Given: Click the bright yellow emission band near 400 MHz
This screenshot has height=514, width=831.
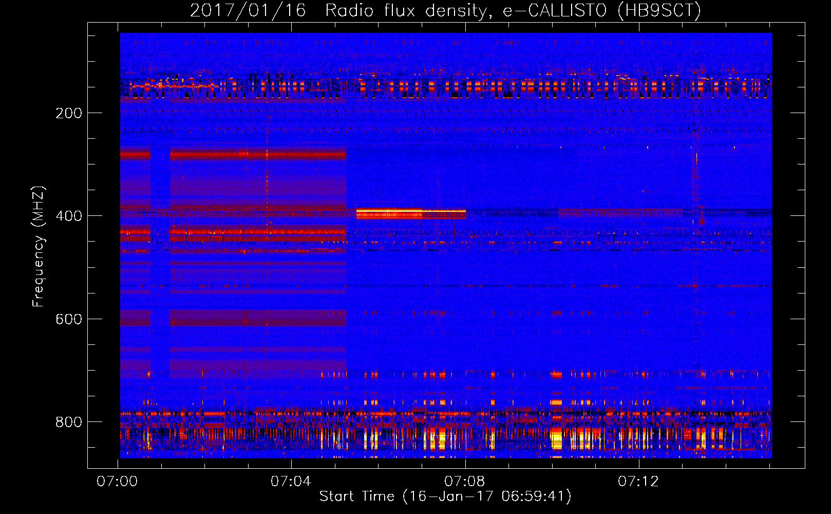Looking at the screenshot, I should (x=411, y=213).
